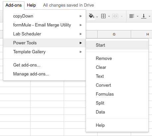Click the merge cells icon
The height and width of the screenshot is (136, 152).
115,16
